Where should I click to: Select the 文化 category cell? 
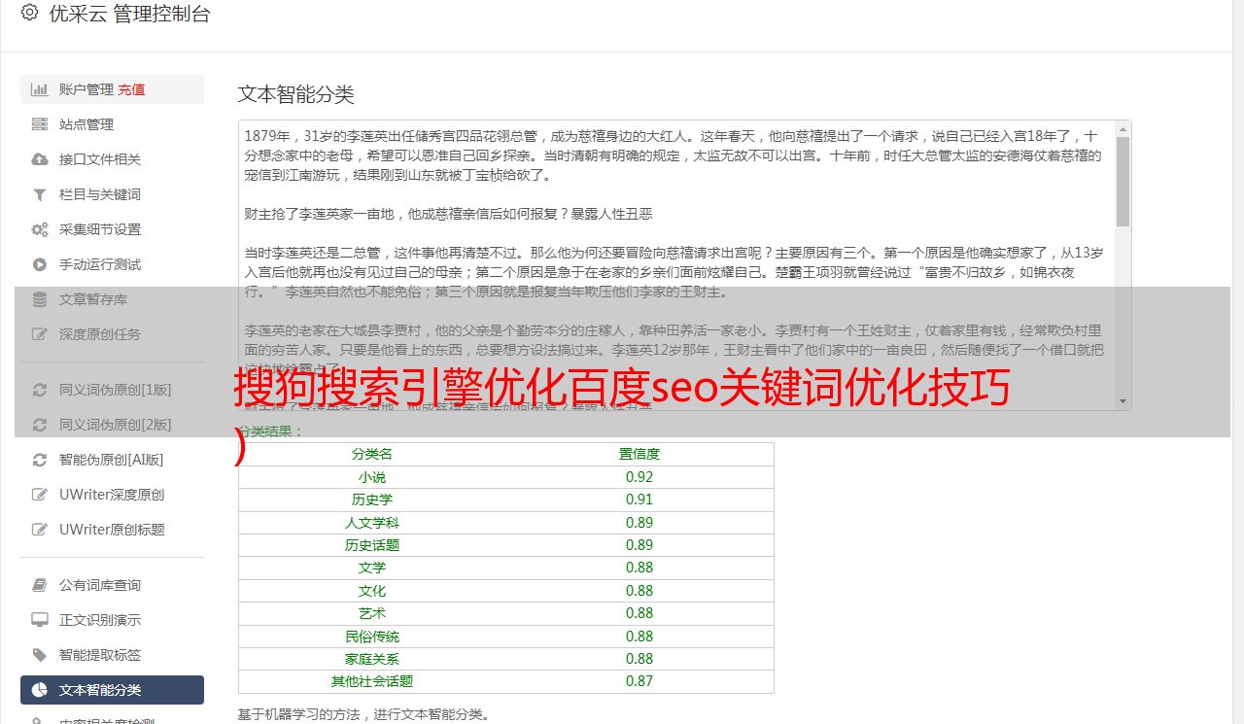click(372, 591)
